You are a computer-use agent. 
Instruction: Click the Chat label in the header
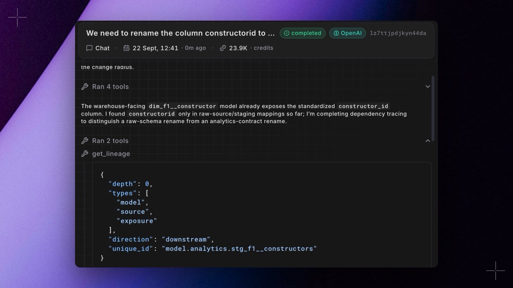point(103,48)
